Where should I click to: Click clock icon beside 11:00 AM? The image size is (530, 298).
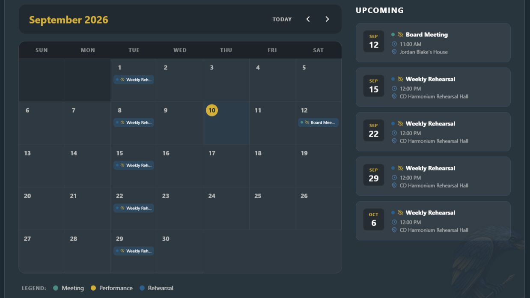point(394,44)
